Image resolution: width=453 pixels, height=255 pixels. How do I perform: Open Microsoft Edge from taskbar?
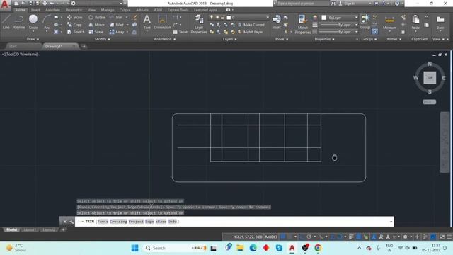tap(253, 248)
